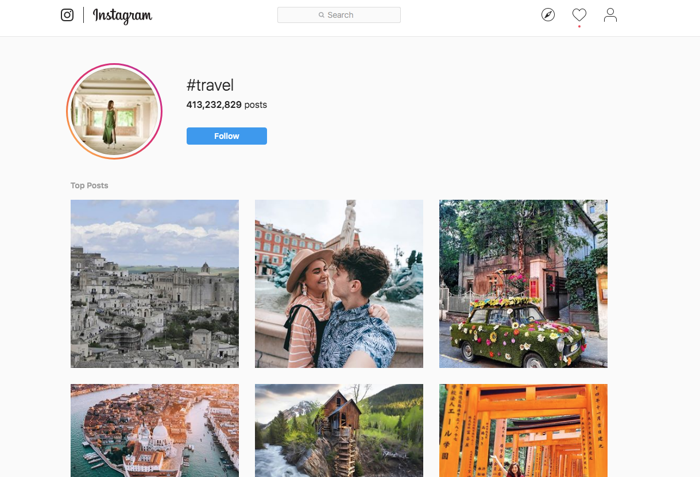The height and width of the screenshot is (477, 700).
Task: Open the Activity heart icon
Action: coord(579,15)
